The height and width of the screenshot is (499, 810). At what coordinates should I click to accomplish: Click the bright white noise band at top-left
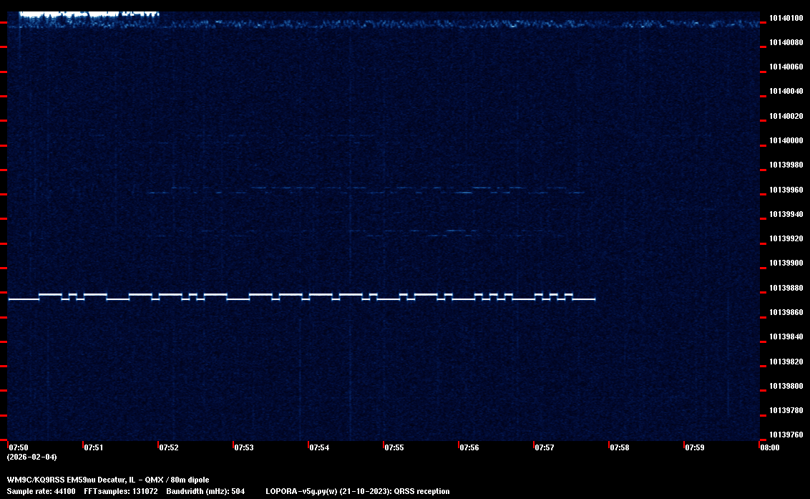click(86, 16)
